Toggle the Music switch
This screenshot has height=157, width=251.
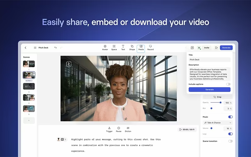[x=231, y=117]
